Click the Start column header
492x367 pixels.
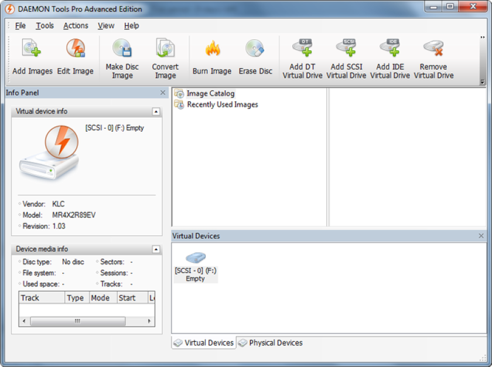(132, 298)
